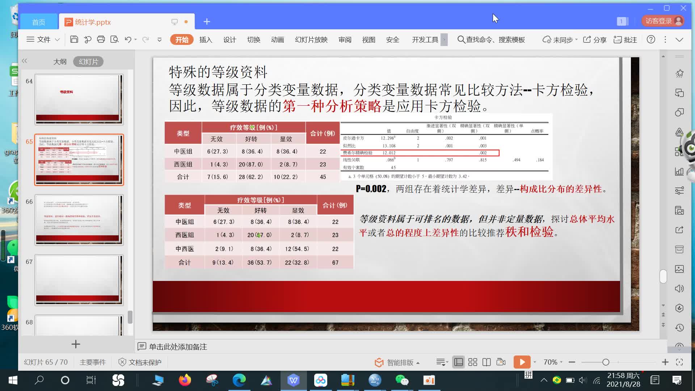
Task: Switch to slide sorter view icon
Action: 473,362
